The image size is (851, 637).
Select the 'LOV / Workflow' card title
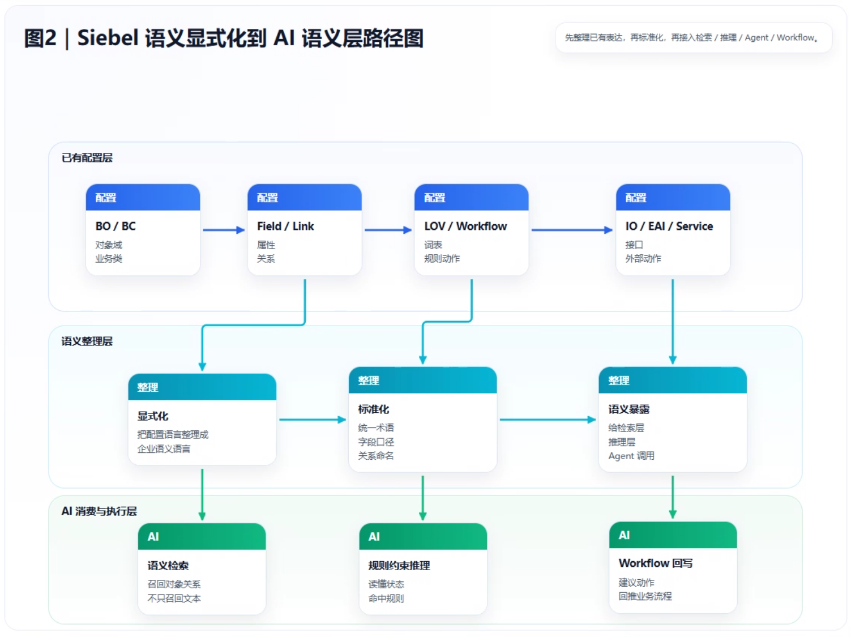coord(465,226)
